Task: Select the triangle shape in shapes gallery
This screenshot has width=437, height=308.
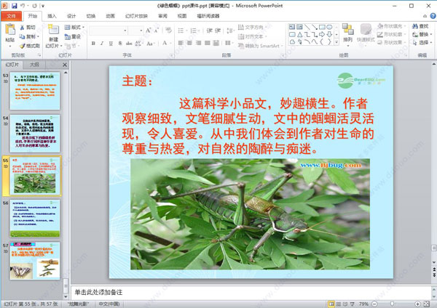Action: click(299, 34)
